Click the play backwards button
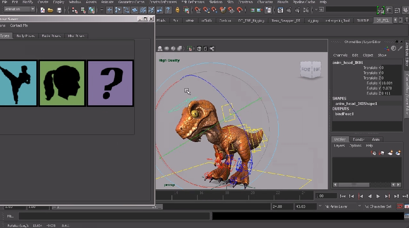The width and height of the screenshot is (409, 228). click(369, 196)
